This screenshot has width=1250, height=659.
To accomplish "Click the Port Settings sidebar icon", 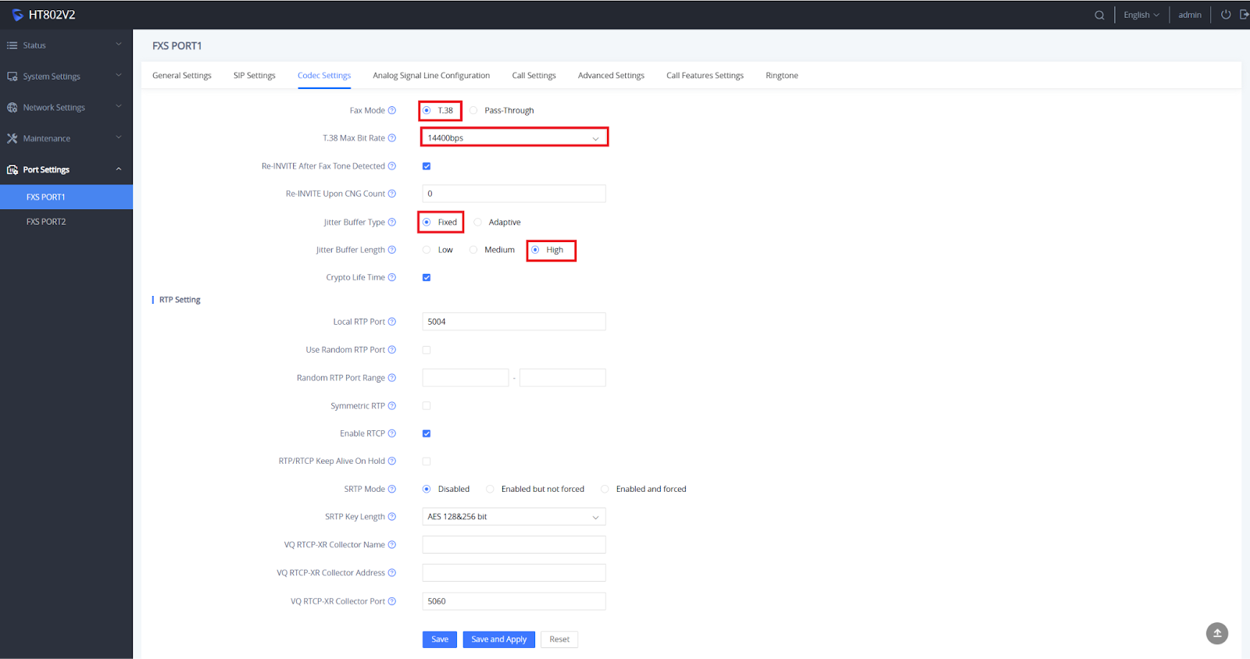I will tap(12, 169).
